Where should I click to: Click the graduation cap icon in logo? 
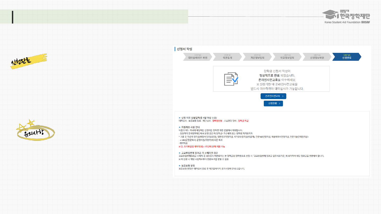pyautogui.click(x=330, y=15)
